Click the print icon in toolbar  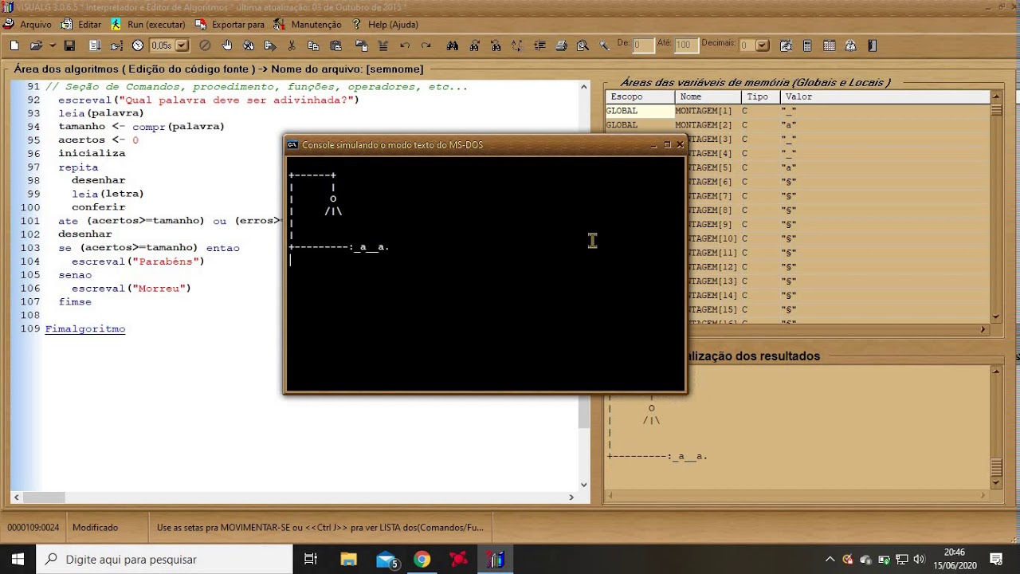tap(561, 45)
